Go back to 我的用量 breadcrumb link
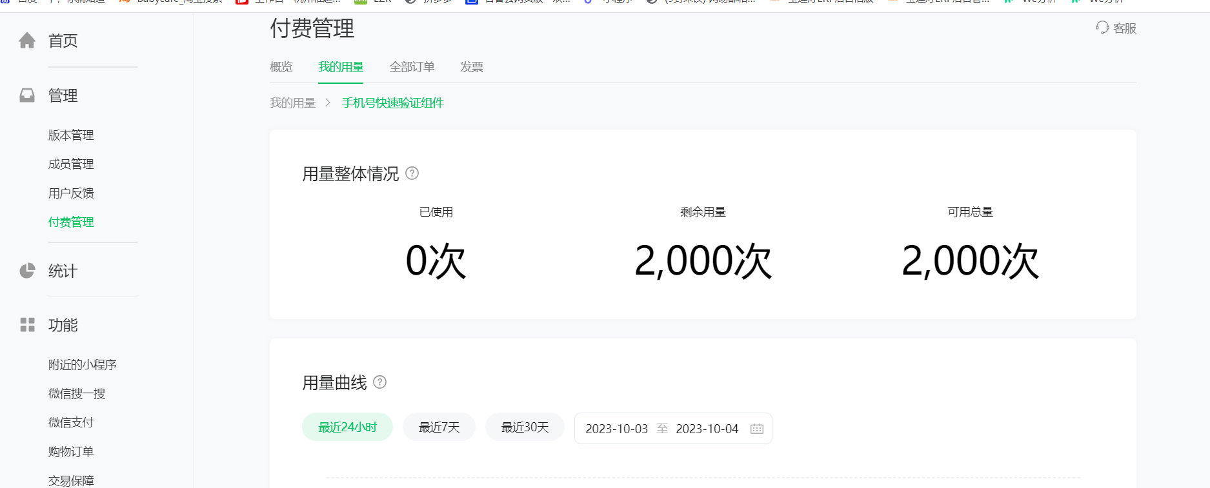Screen dimensions: 1210x488 tap(292, 103)
